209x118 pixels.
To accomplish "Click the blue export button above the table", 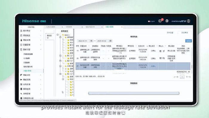I will coord(188,41).
